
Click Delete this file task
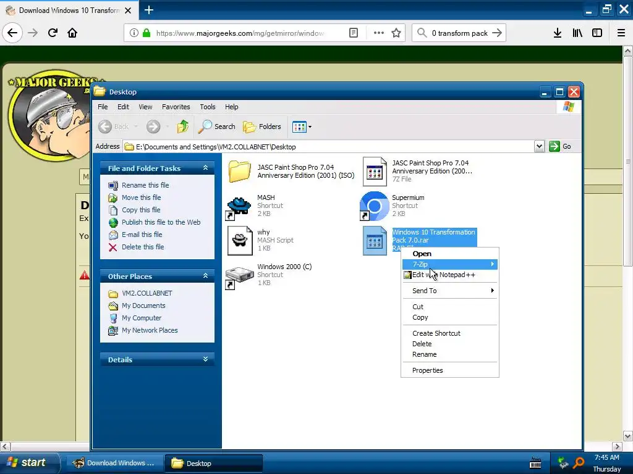[143, 247]
